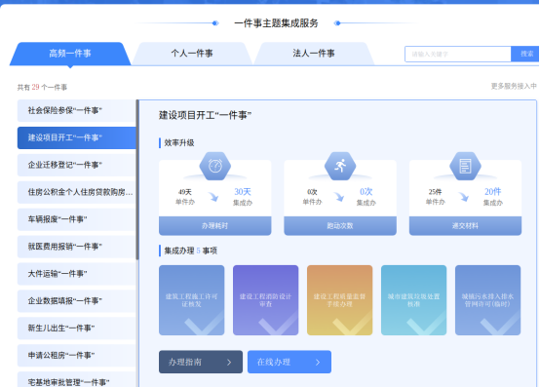Click the chevron on the 办理指南 button
The image size is (540, 387).
point(229,363)
